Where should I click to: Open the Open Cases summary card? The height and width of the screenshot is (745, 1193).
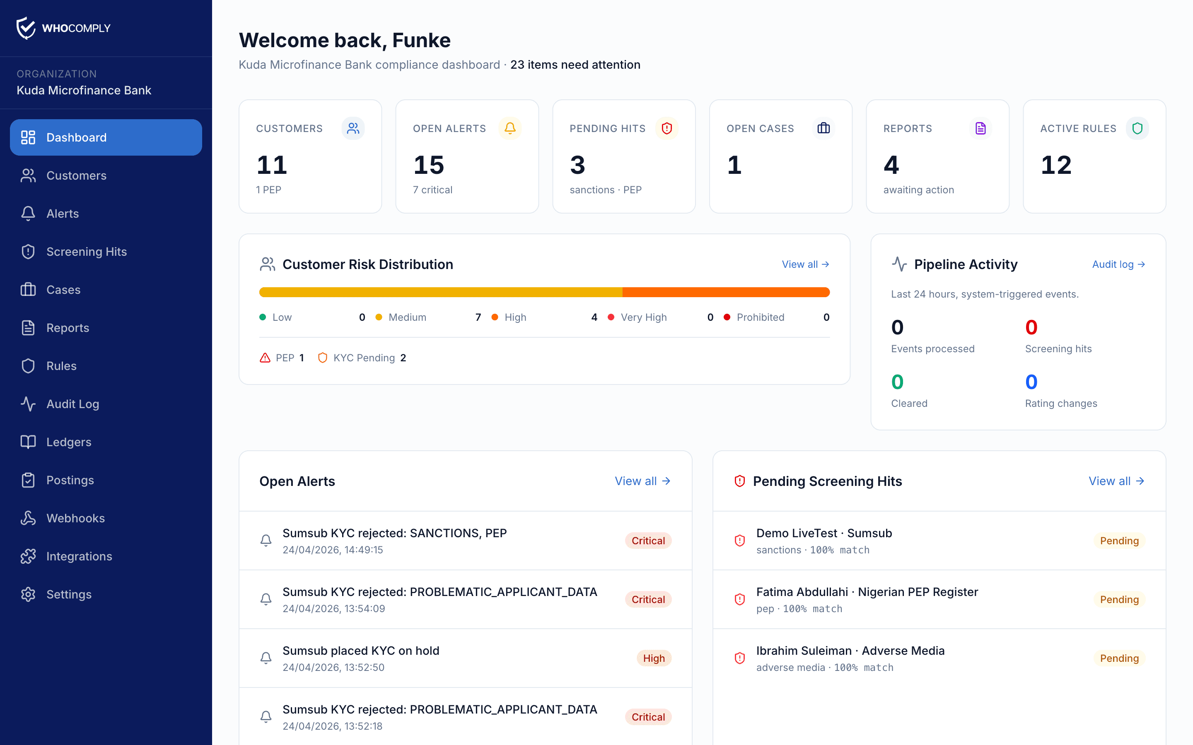point(780,156)
